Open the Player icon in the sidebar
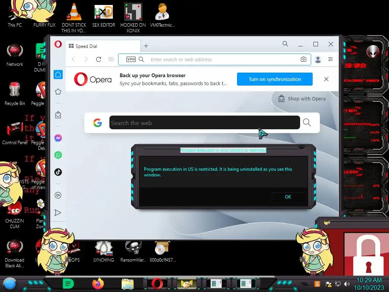389x292 pixels. pyautogui.click(x=58, y=195)
